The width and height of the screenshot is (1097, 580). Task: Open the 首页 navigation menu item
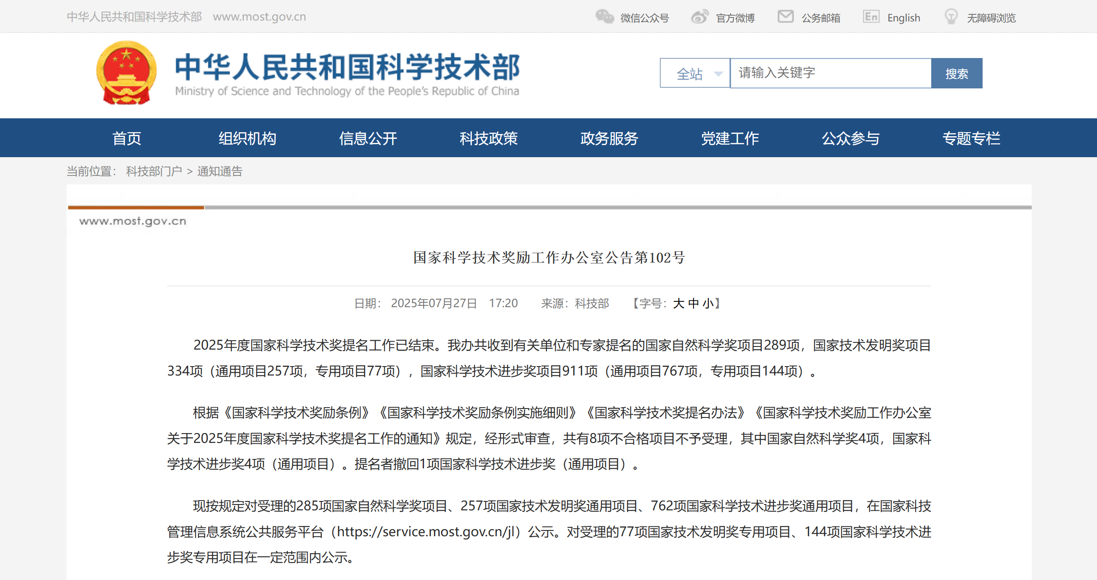point(126,138)
